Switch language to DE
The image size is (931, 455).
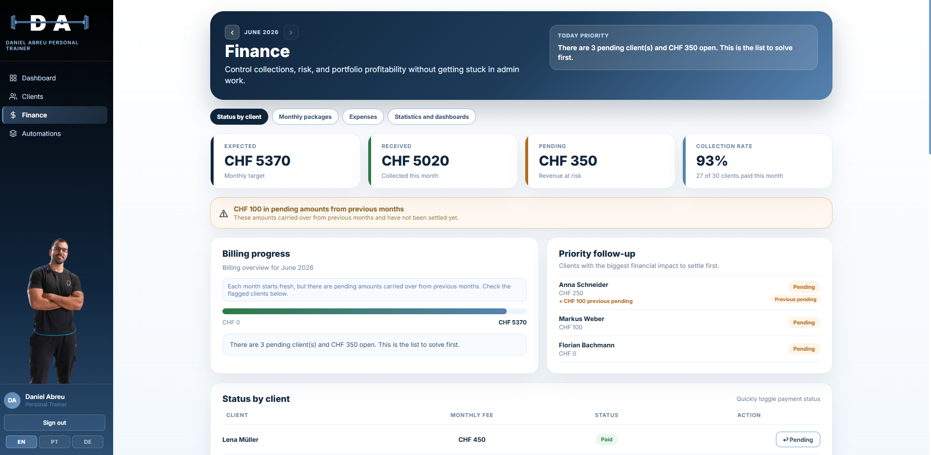(88, 442)
